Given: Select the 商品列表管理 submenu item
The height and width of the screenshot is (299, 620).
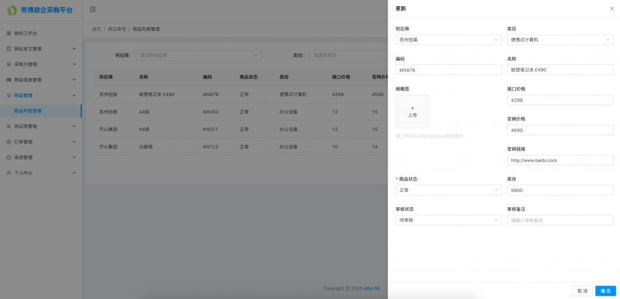Looking at the screenshot, I should 41,111.
